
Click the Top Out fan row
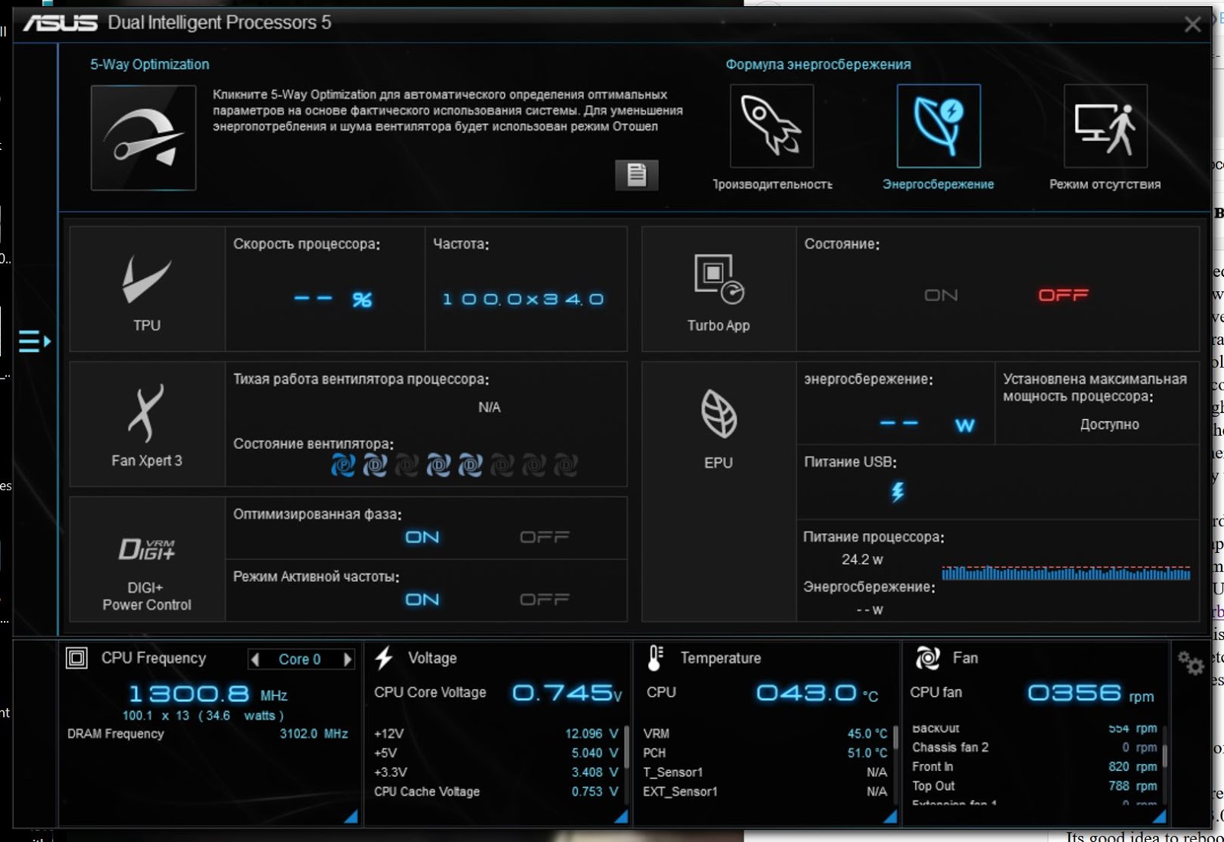1034,785
